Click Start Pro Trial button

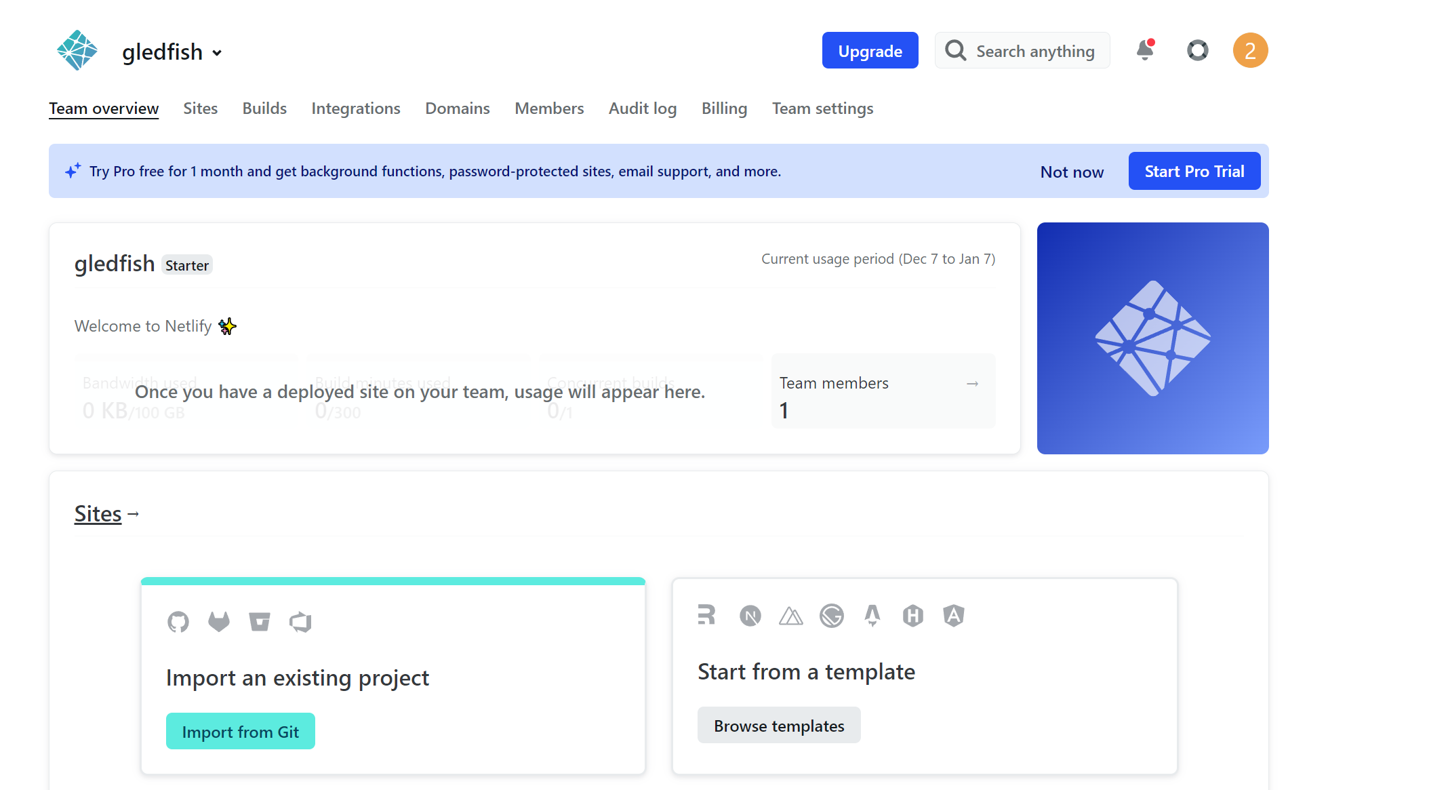tap(1194, 171)
